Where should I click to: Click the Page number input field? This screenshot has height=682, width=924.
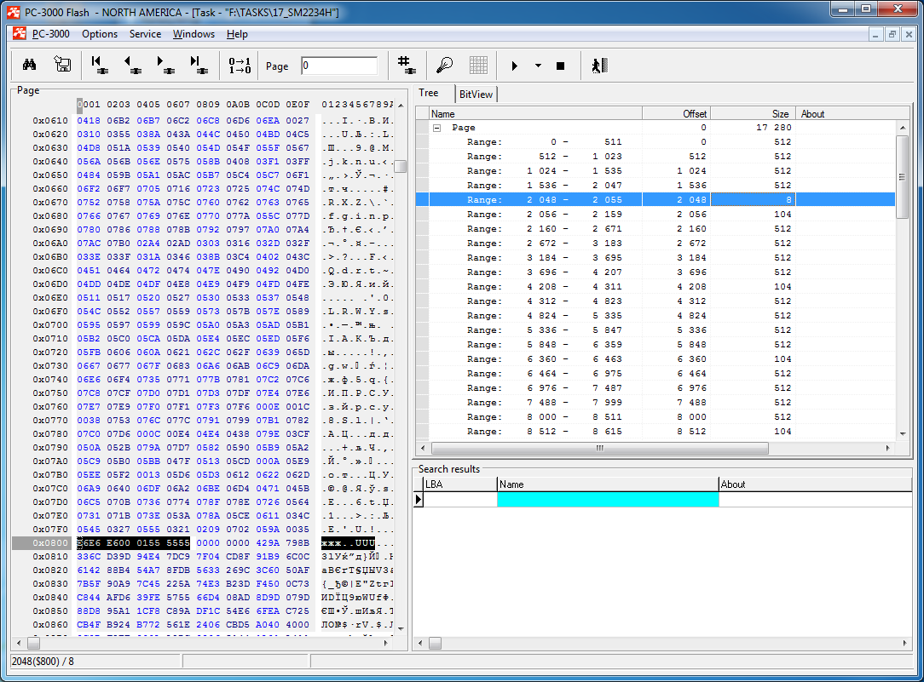click(338, 66)
